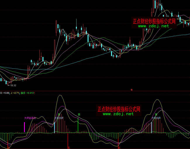
Task: Click the horizontal divider between chart and indicator
Action: click(x=95, y=91)
